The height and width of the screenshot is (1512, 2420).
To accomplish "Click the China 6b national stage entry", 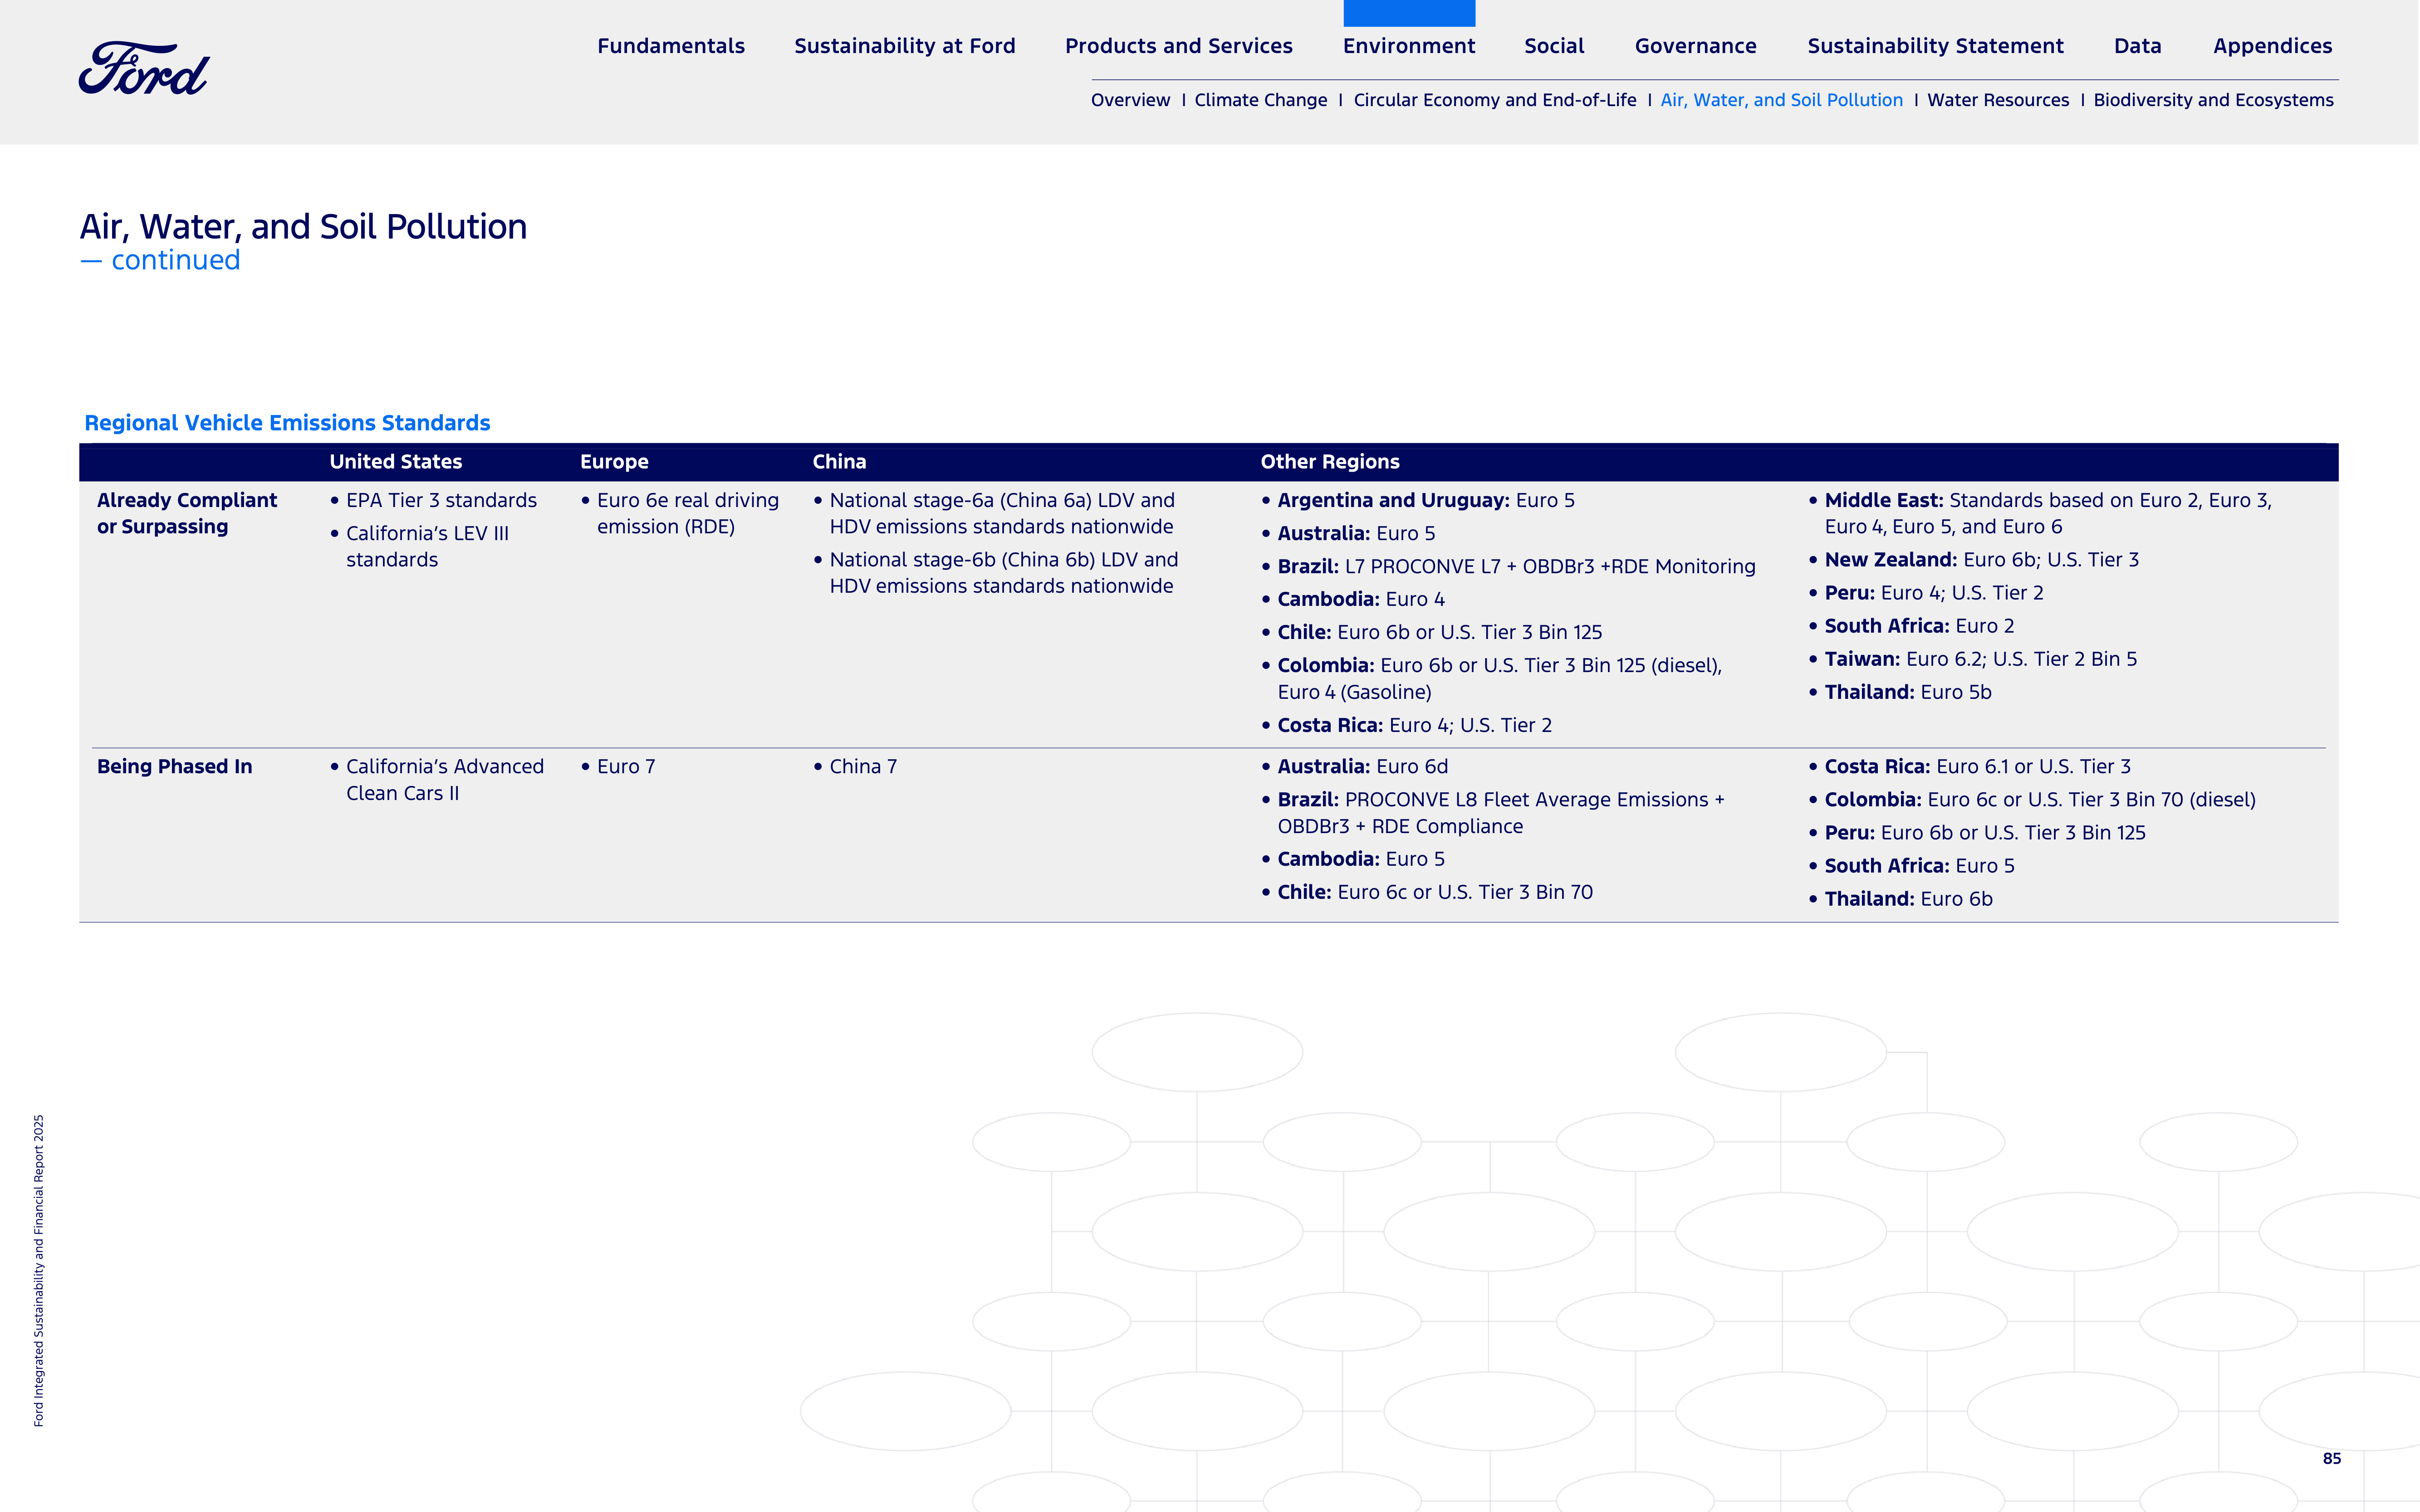I will coord(1004,573).
